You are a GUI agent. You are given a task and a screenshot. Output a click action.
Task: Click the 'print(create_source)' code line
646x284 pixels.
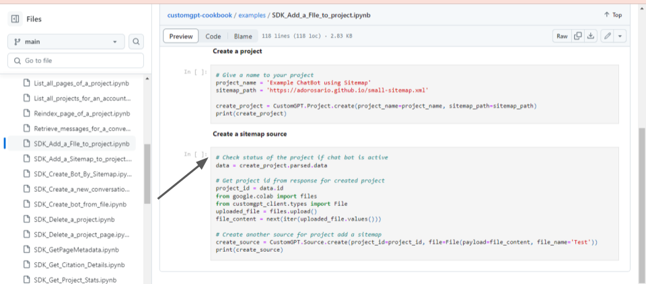click(x=249, y=250)
